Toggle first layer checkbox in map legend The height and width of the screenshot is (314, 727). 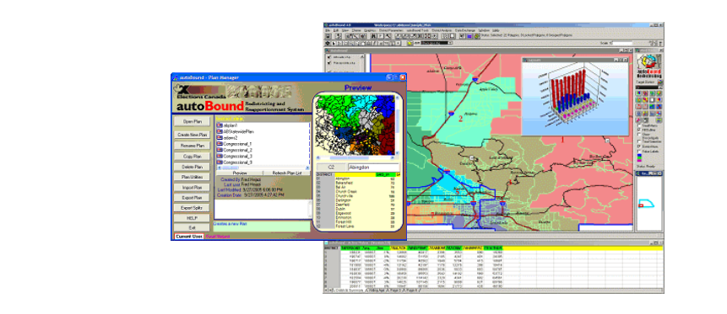pos(328,57)
